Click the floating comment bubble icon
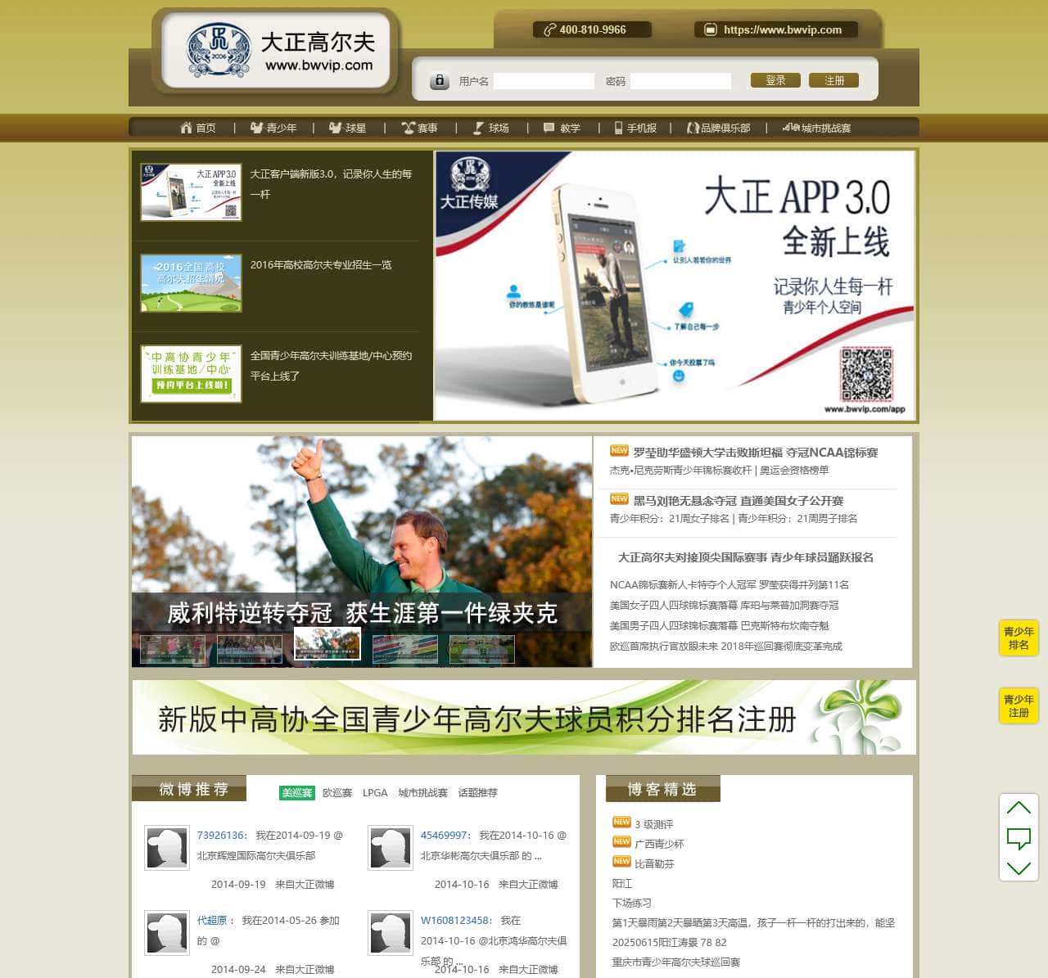Image resolution: width=1048 pixels, height=978 pixels. tap(1019, 838)
